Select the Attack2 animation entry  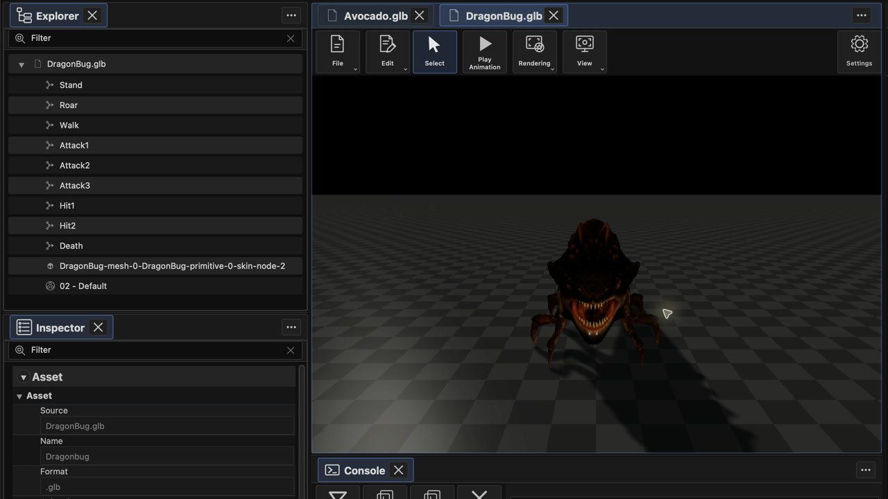tap(155, 166)
